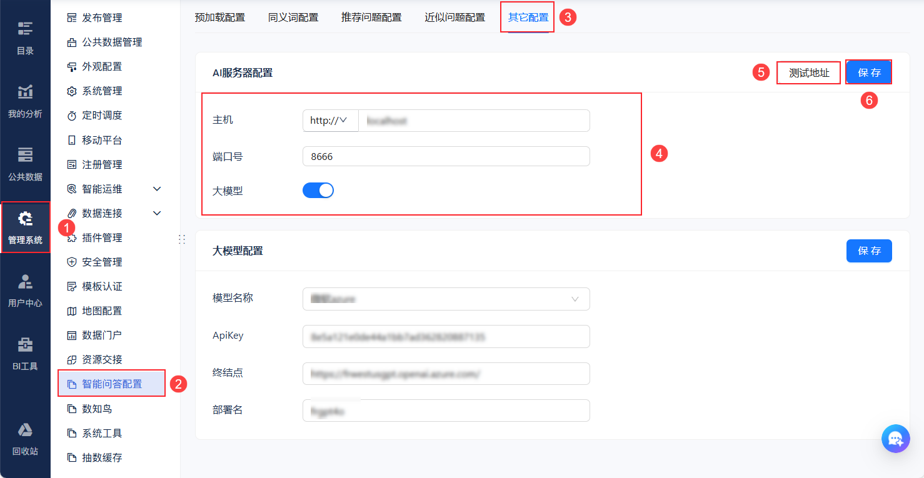Click the 终结点 endpoint input field

click(446, 374)
